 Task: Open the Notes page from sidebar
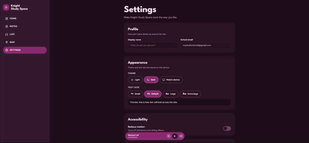click(25, 26)
